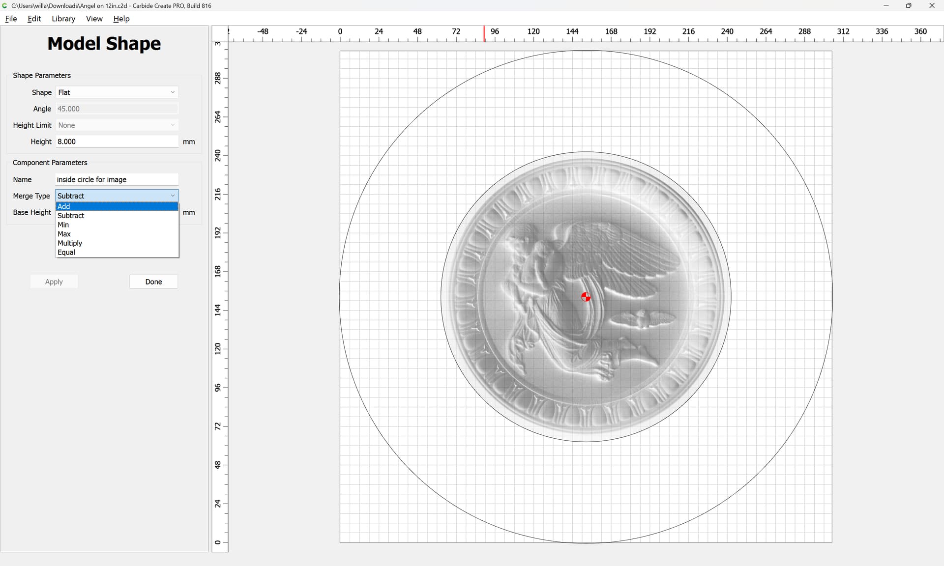Choose Min in Merge Type list
Image resolution: width=944 pixels, height=566 pixels.
pyautogui.click(x=117, y=225)
